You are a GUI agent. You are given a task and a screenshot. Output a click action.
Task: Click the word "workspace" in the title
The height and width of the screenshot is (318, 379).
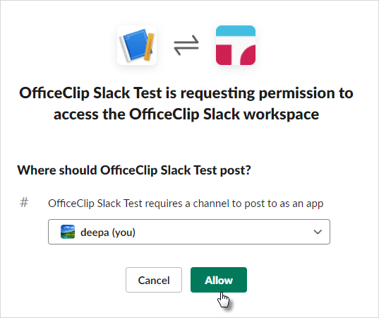[x=281, y=114]
